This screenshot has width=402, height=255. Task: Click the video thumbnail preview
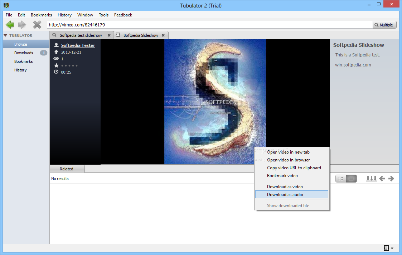click(215, 102)
